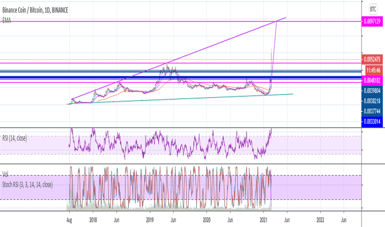The width and height of the screenshot is (385, 227).
Task: Click the 2022 label on time axis
Action: [x=320, y=220]
